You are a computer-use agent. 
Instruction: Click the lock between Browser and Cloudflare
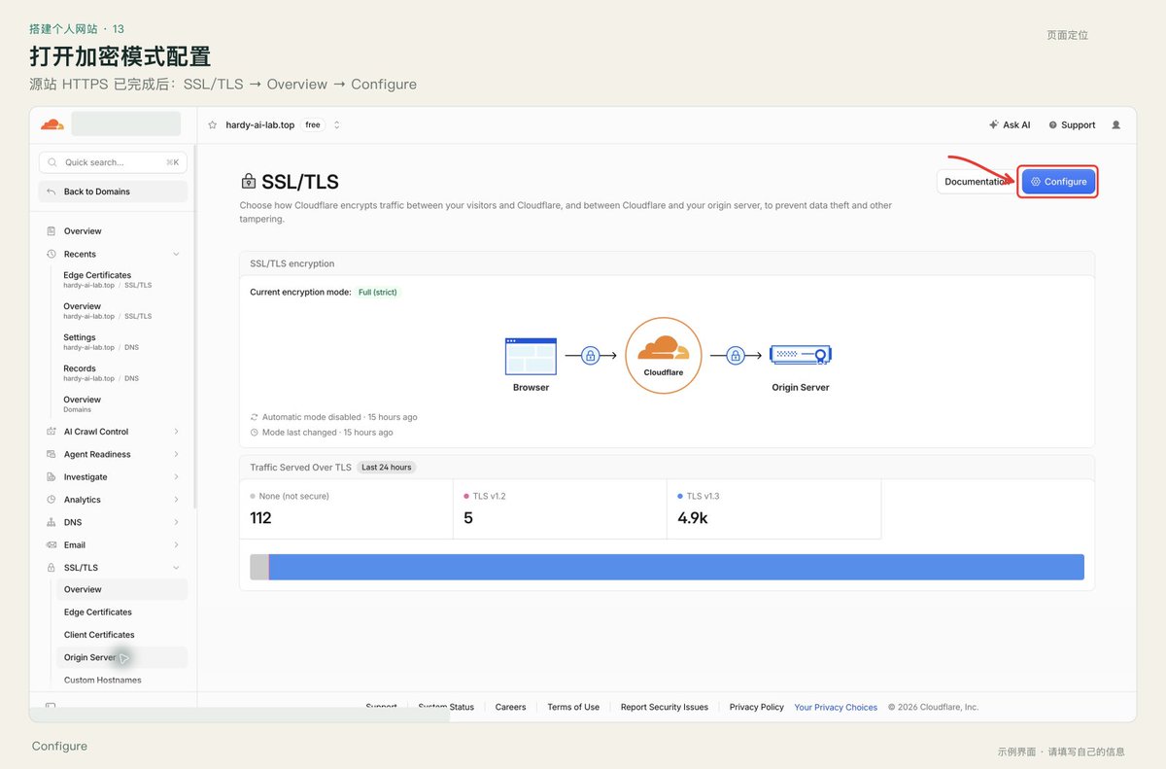(590, 356)
